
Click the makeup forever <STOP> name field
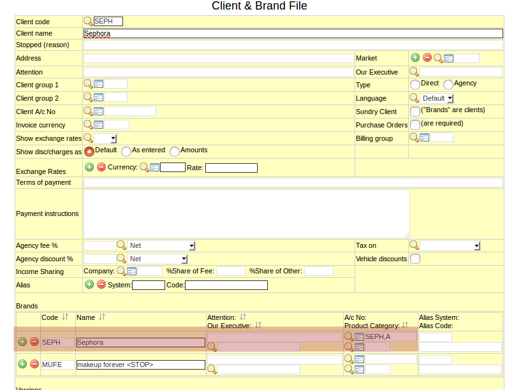click(141, 365)
